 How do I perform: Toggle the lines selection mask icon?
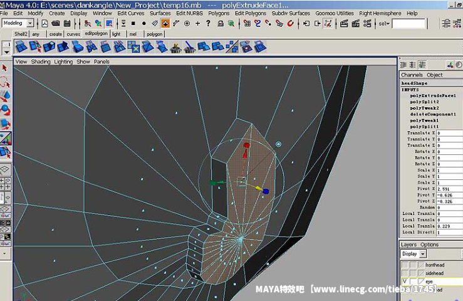click(x=155, y=23)
